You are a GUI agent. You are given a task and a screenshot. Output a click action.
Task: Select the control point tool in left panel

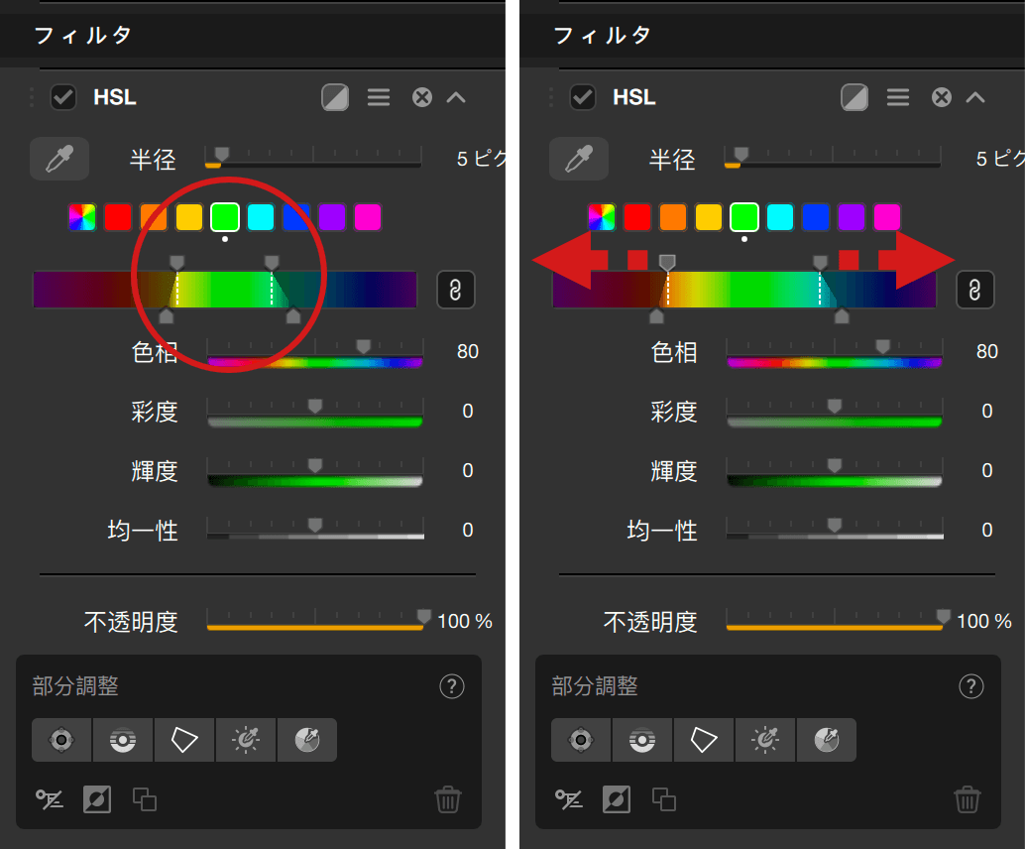click(x=61, y=740)
